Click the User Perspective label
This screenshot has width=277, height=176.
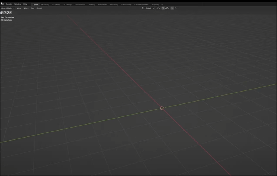pos(7,17)
